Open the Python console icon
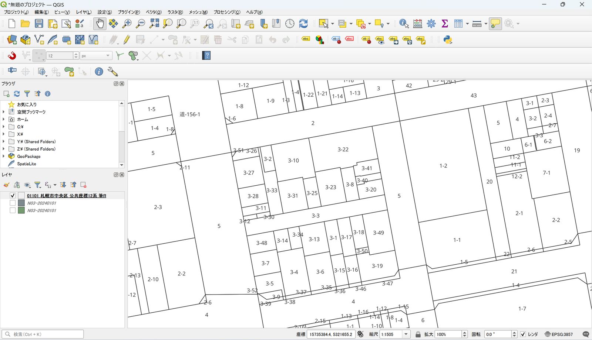592x340 pixels. (448, 40)
